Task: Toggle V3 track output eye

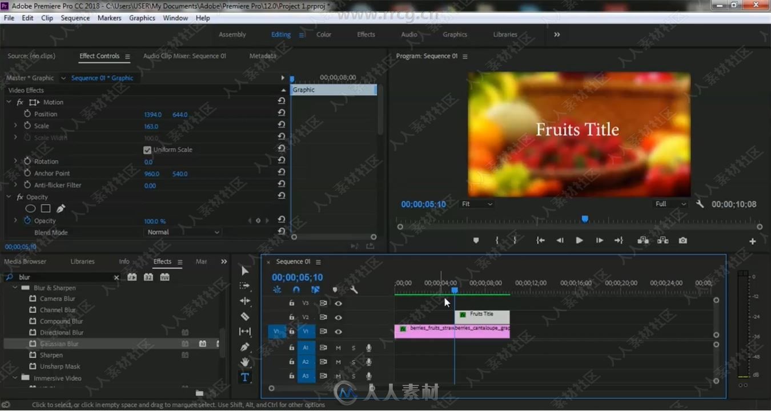Action: click(338, 303)
